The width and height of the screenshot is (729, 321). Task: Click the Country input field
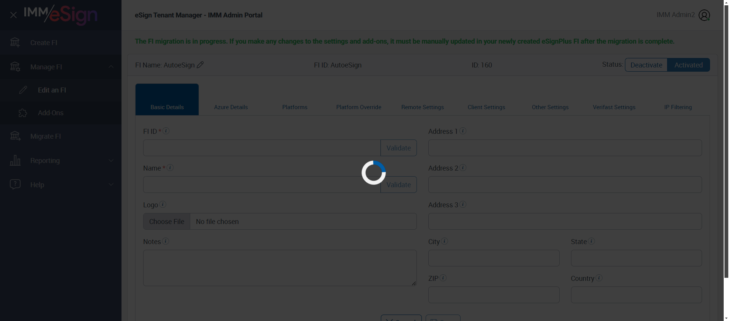coord(636,295)
